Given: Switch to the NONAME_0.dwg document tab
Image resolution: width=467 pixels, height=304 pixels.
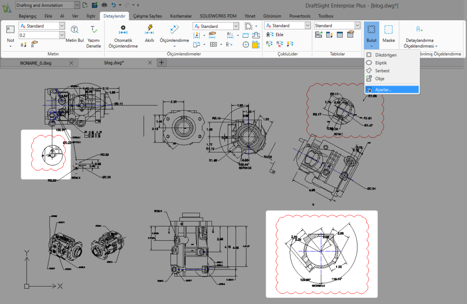Looking at the screenshot, I should [x=37, y=63].
